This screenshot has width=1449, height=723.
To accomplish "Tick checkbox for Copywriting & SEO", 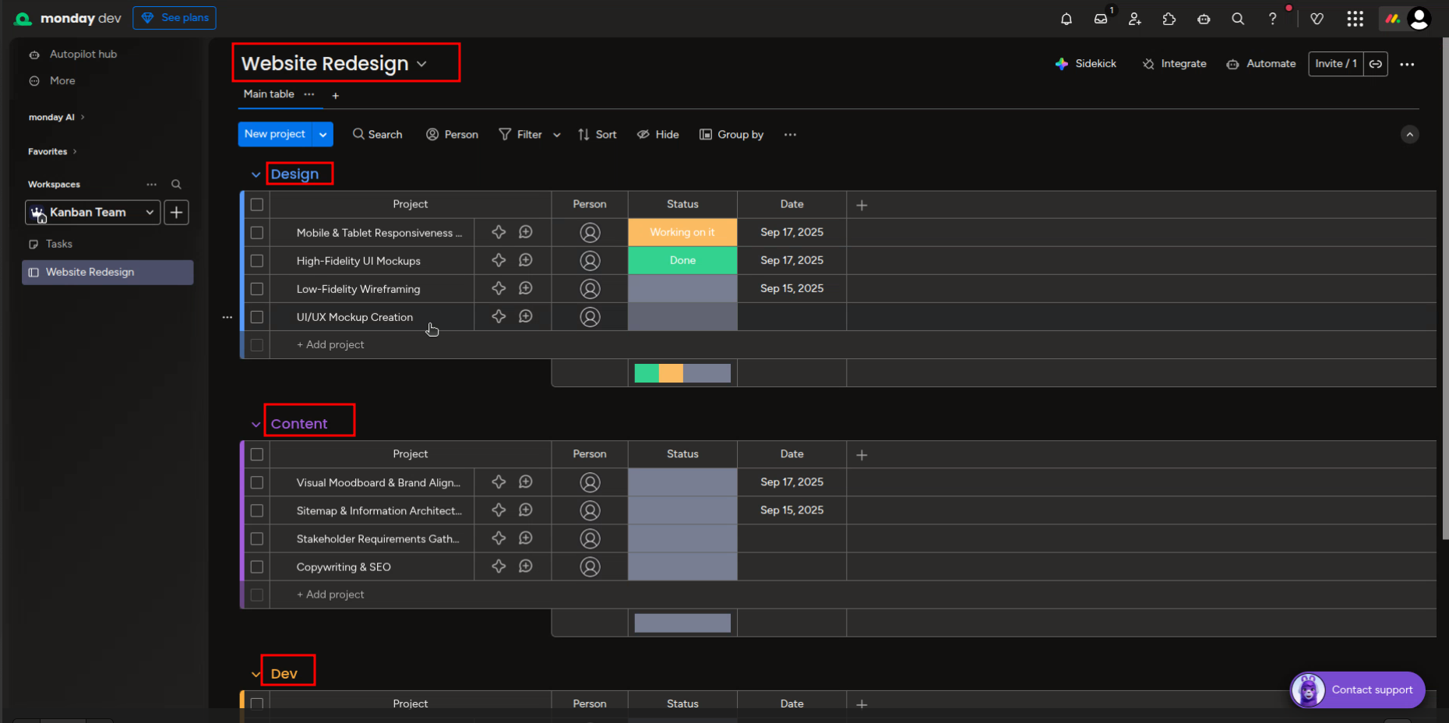I will [257, 567].
